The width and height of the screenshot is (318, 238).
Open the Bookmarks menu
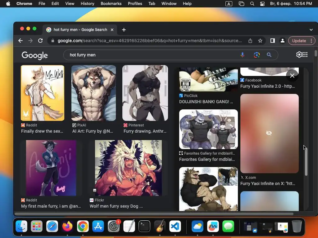[111, 4]
